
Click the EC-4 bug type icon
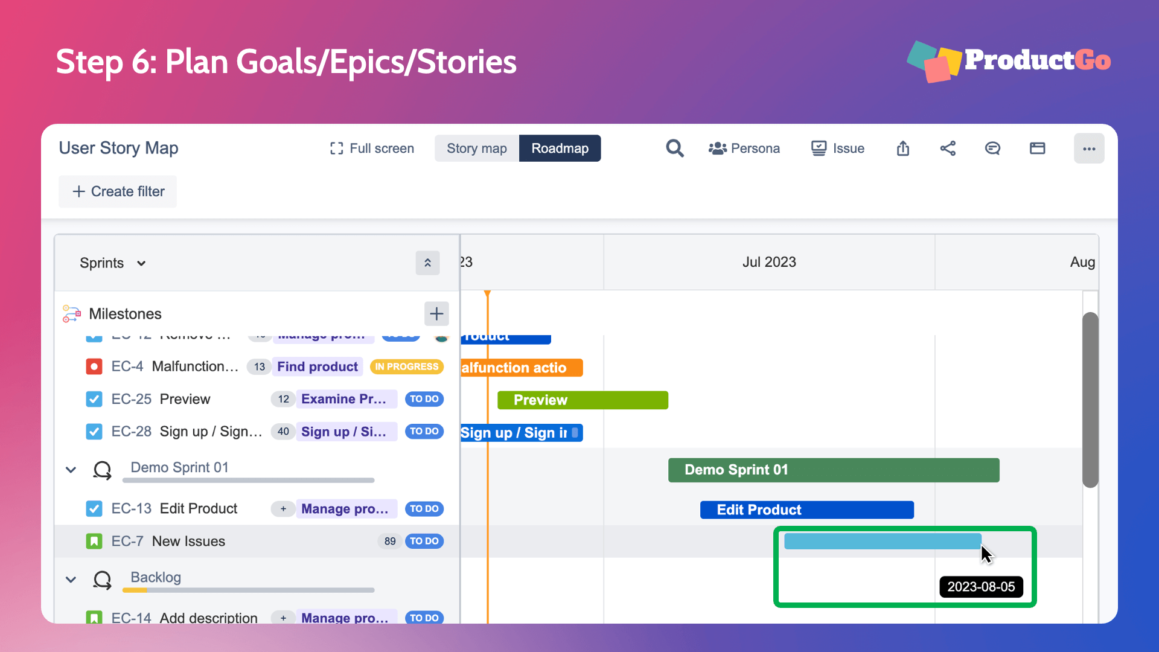(94, 366)
